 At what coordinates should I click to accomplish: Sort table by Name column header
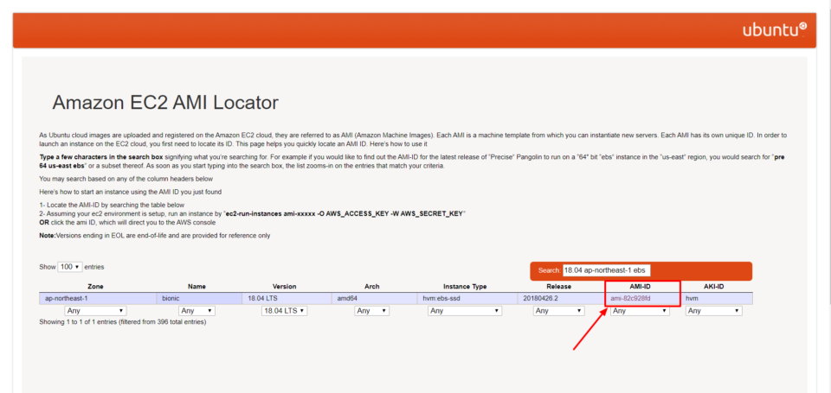[x=196, y=286]
